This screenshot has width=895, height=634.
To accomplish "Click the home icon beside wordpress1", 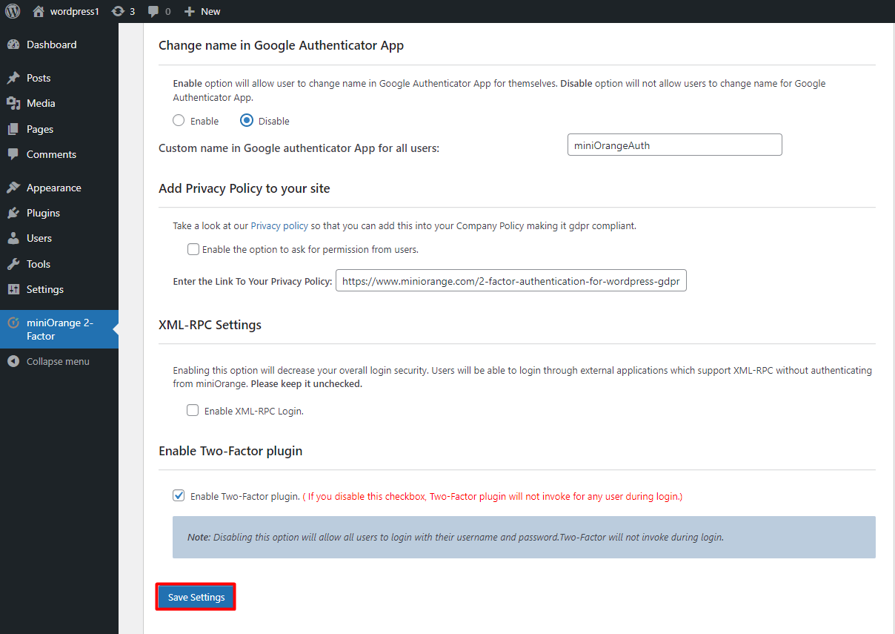I will point(39,11).
